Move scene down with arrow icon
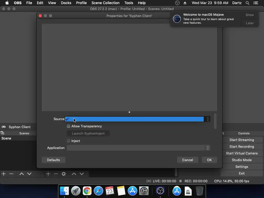Viewport: 264px width, 198px height. (x=29, y=174)
